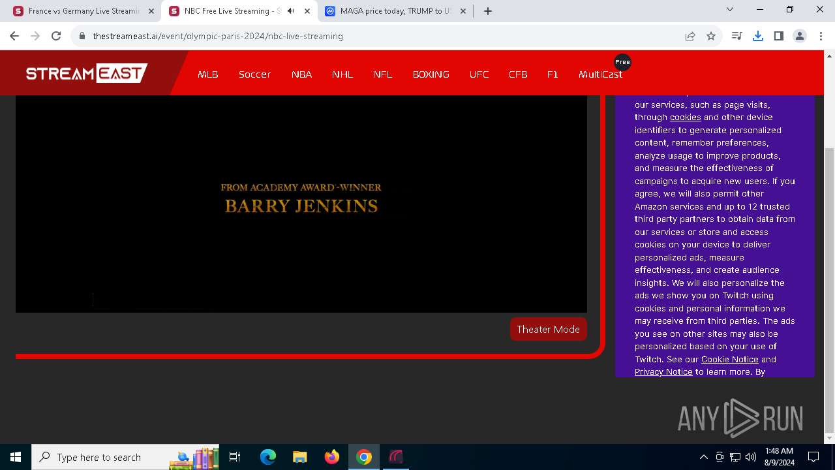Open Task View on the taskbar

pyautogui.click(x=235, y=457)
